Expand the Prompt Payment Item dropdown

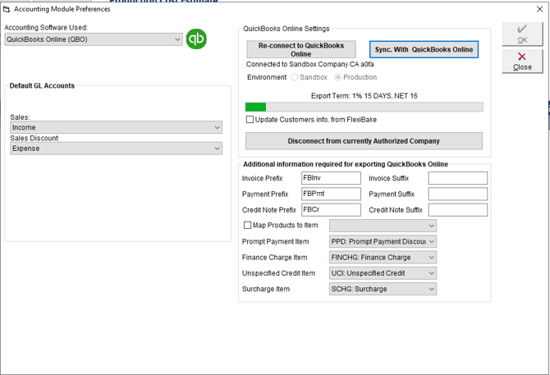click(x=383, y=241)
